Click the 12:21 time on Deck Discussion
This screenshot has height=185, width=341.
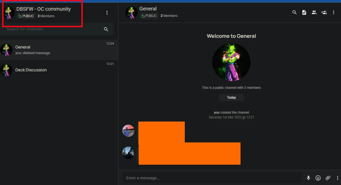[110, 64]
